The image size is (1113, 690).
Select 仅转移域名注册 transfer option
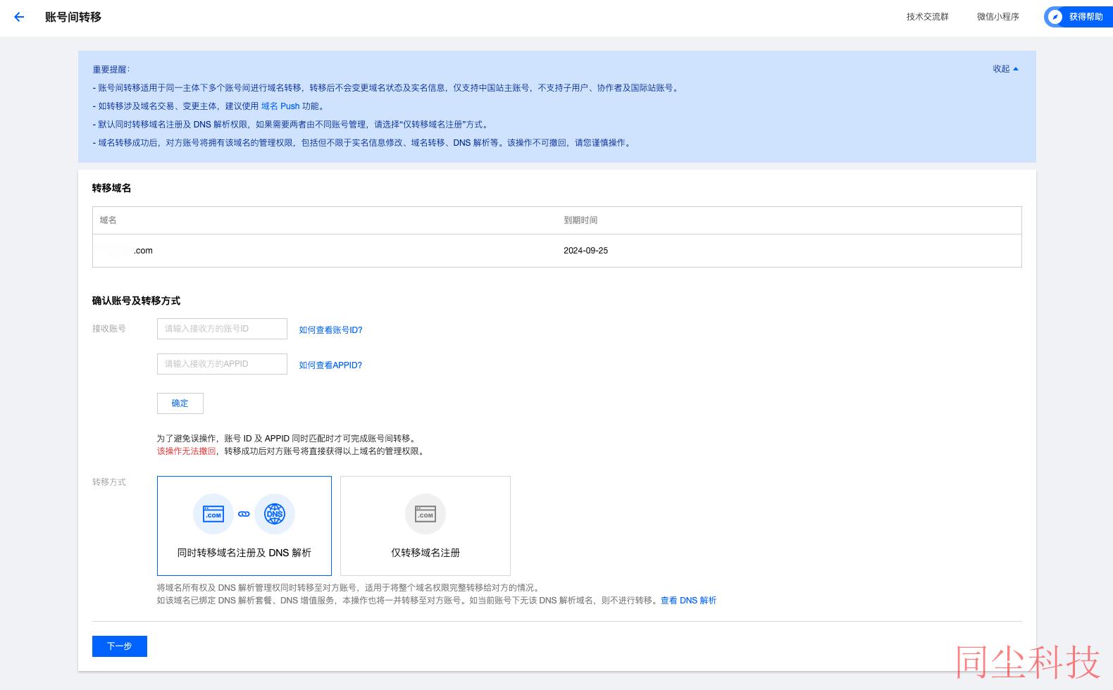[425, 526]
